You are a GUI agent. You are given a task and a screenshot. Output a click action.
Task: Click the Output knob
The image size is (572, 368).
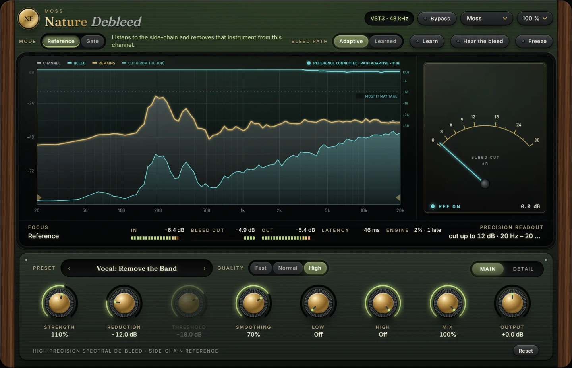512,303
